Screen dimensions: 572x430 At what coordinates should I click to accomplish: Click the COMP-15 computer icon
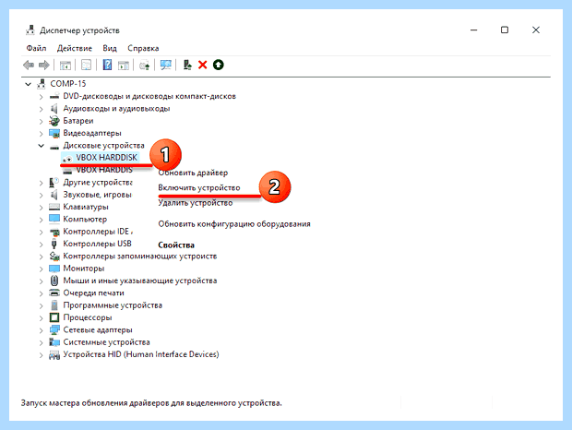point(42,84)
